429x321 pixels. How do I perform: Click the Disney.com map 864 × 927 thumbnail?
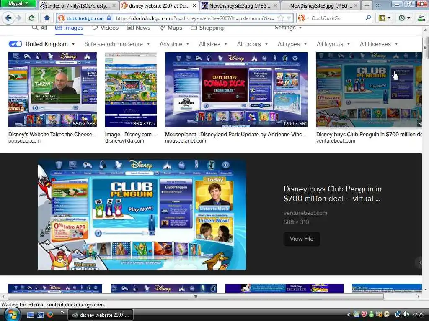tap(131, 90)
